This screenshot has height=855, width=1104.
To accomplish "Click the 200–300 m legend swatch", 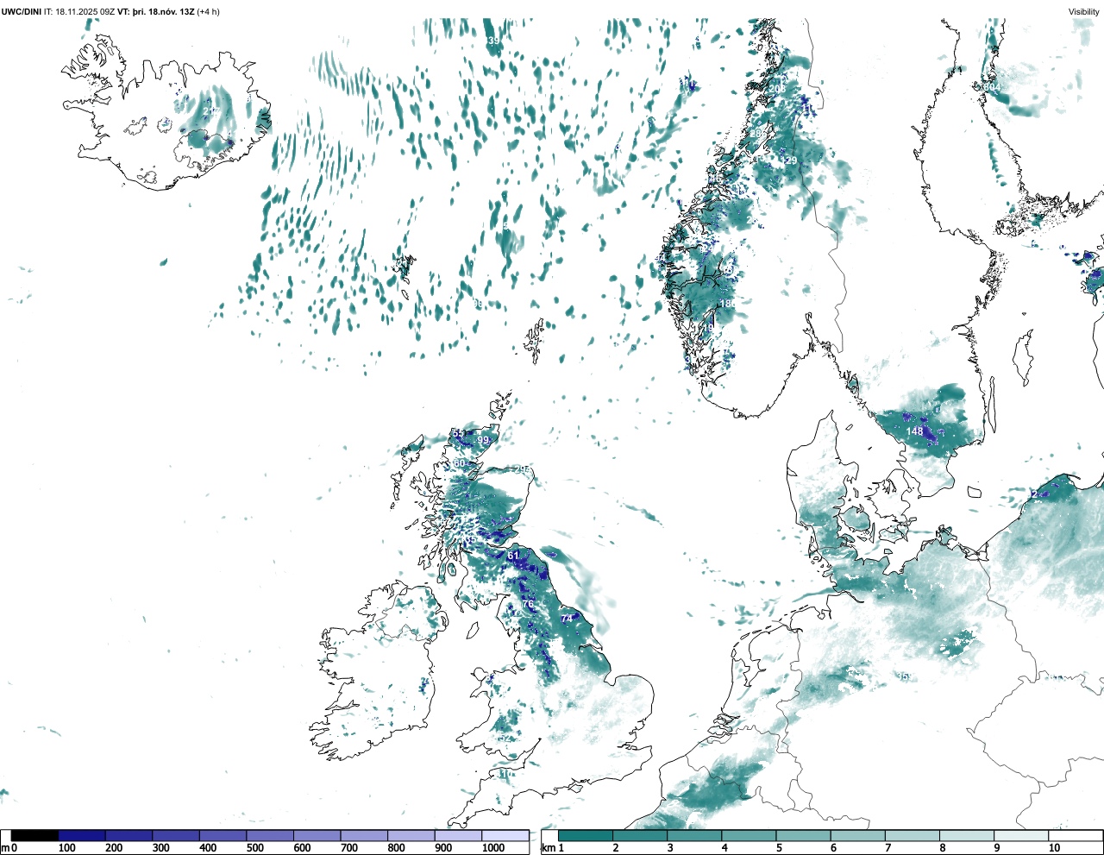I will coord(129,835).
